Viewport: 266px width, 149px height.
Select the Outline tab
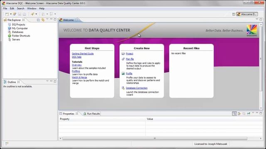tap(12, 82)
